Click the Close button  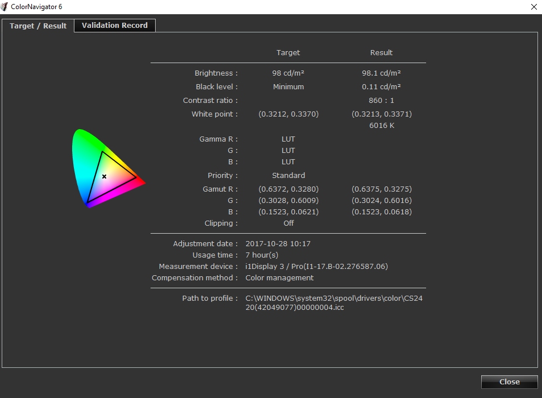coord(509,382)
